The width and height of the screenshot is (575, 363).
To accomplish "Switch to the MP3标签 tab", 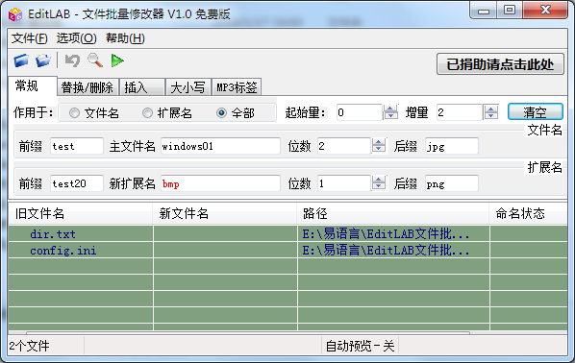I will coord(237,87).
